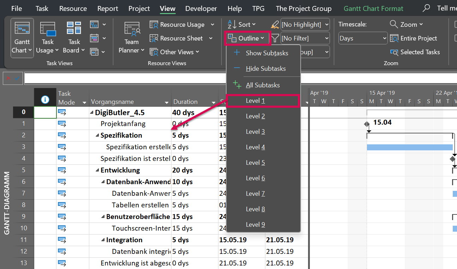Click the Resource Usage view icon

coord(154,25)
